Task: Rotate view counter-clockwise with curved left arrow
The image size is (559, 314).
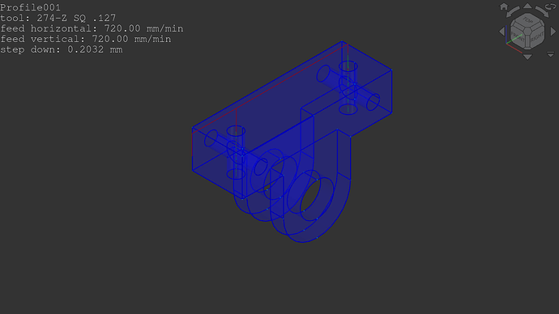Action: (513, 12)
